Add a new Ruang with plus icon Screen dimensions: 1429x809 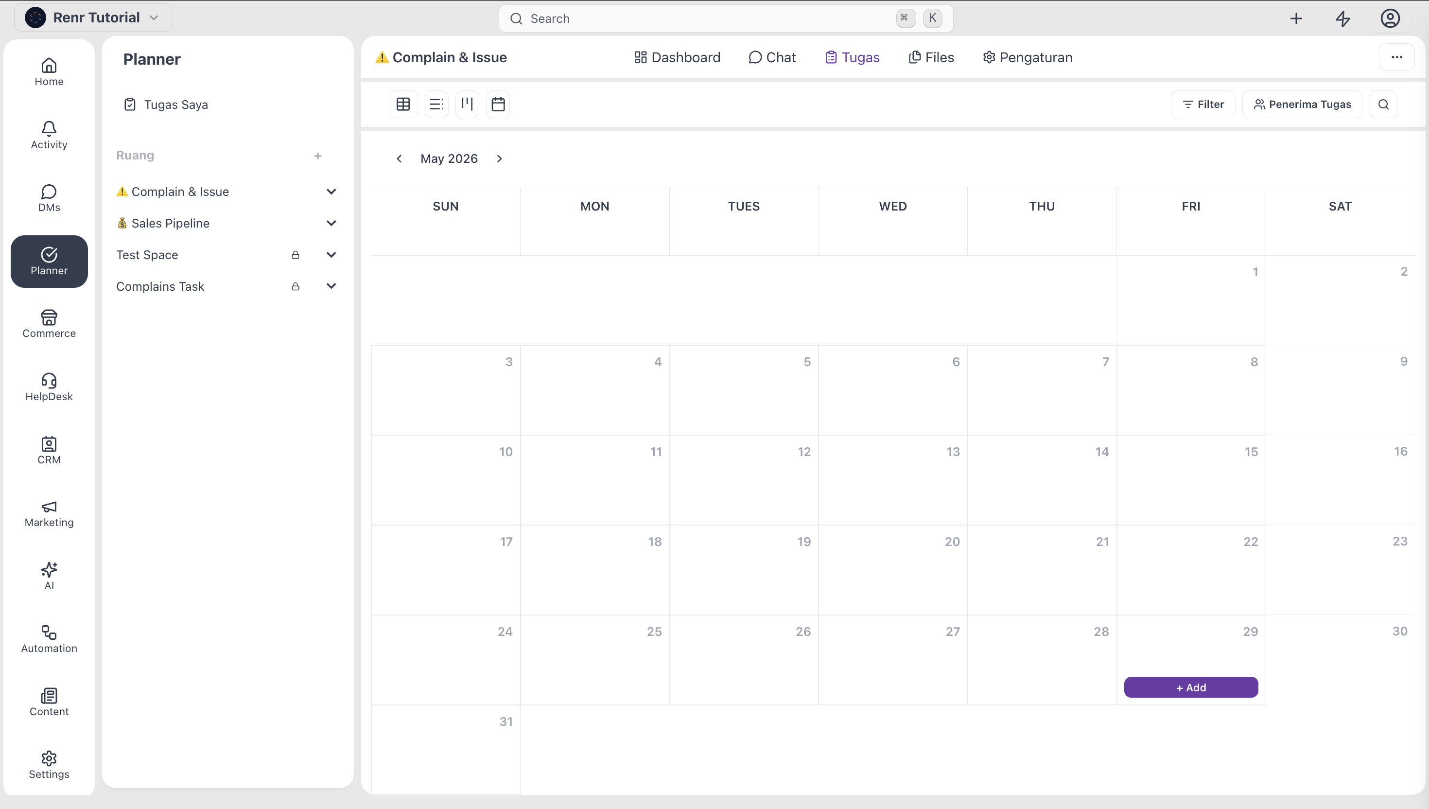click(x=318, y=156)
